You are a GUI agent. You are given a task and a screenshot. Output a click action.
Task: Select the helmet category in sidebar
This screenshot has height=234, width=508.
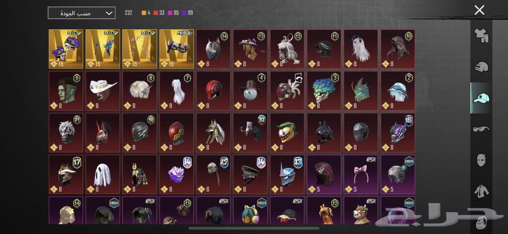point(481,67)
